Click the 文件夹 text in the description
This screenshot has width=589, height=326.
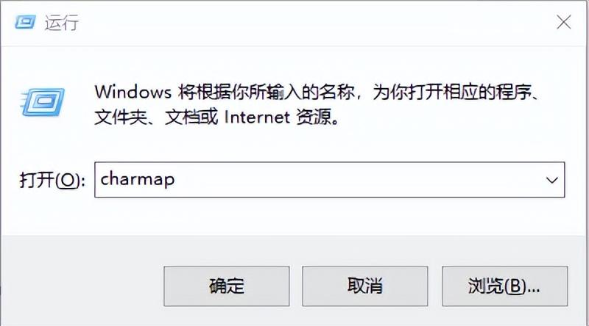coord(121,117)
